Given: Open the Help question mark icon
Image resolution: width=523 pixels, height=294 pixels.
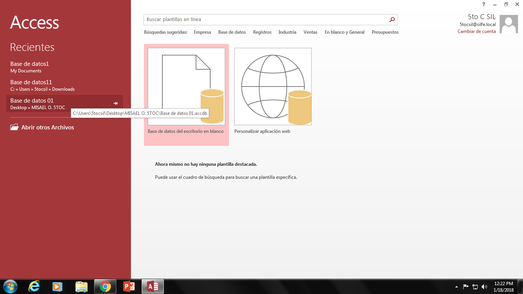Looking at the screenshot, I should tap(484, 4).
